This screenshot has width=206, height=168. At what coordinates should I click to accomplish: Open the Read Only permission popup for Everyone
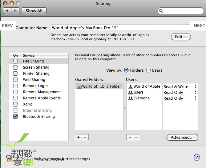click(x=180, y=98)
